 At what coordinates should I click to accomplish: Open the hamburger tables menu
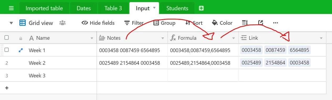click(11, 8)
